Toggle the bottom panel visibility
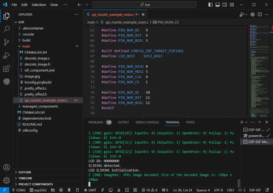The image size is (273, 193). pos(218,5)
